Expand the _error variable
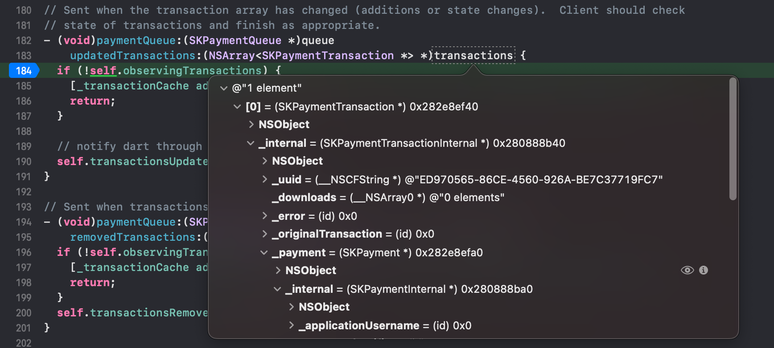Image resolution: width=774 pixels, height=348 pixels. click(265, 216)
